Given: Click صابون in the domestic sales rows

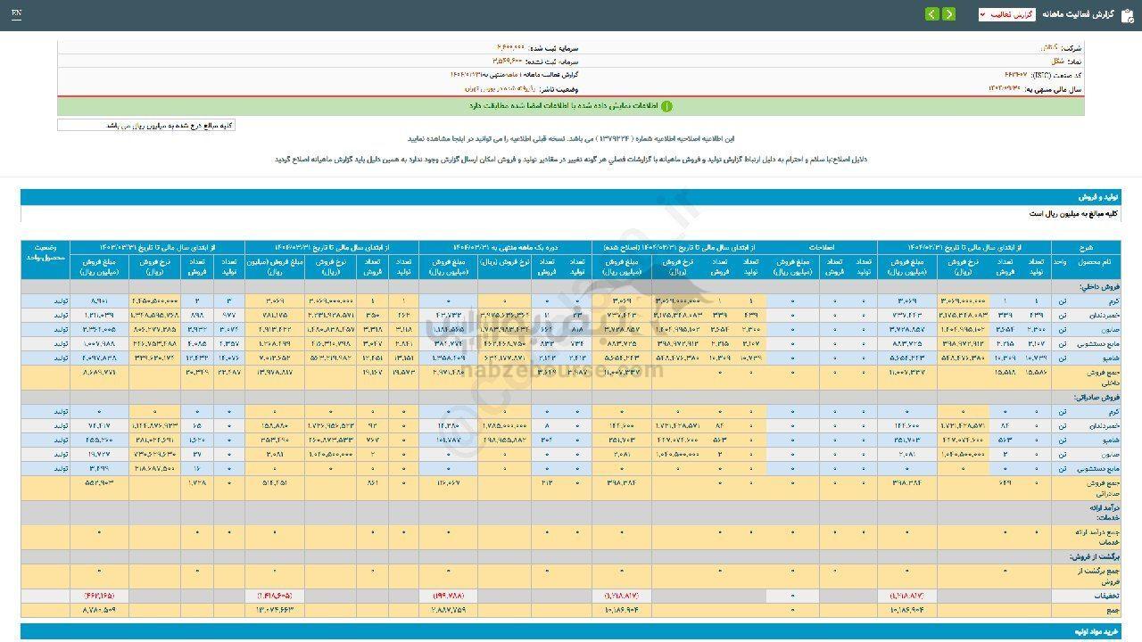Looking at the screenshot, I should point(1109,328).
